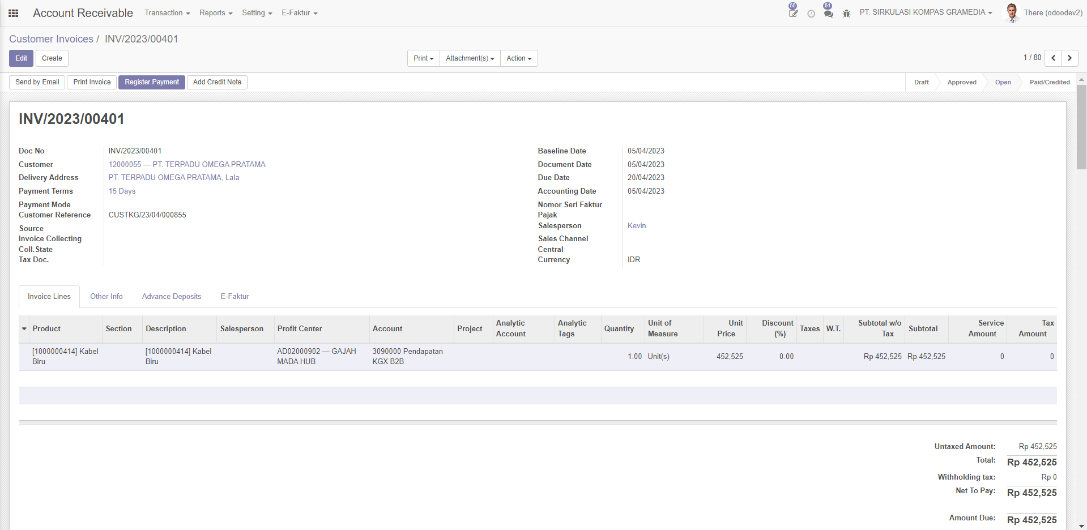Go to next record arrow
The width and height of the screenshot is (1087, 530).
[1069, 58]
